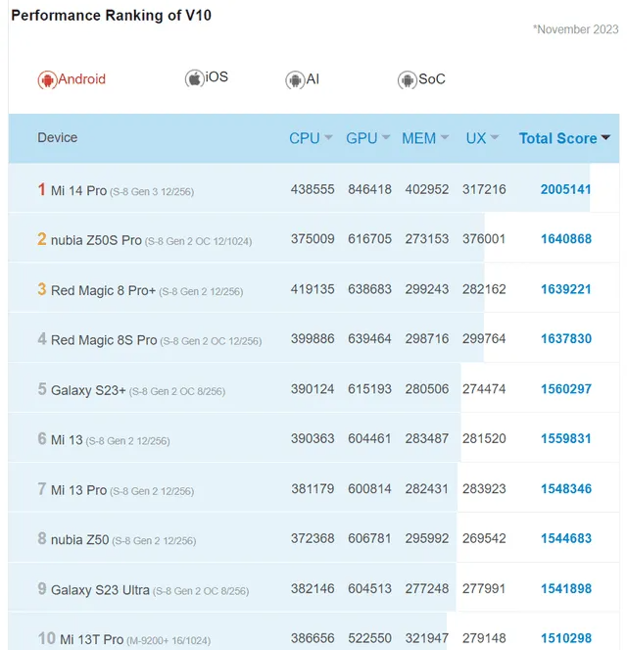Click total score 1510298
Screen dimensions: 627x650
566,638
